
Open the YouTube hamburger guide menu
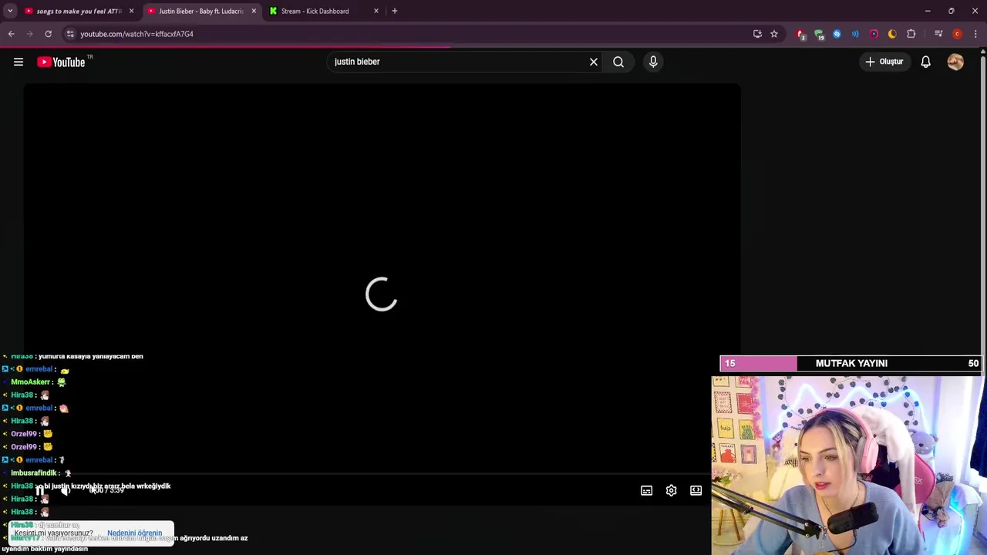coord(19,62)
